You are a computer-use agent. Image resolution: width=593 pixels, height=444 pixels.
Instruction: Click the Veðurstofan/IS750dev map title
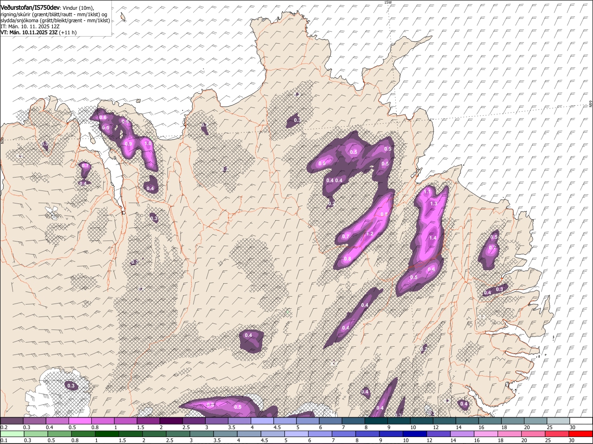(30, 7)
